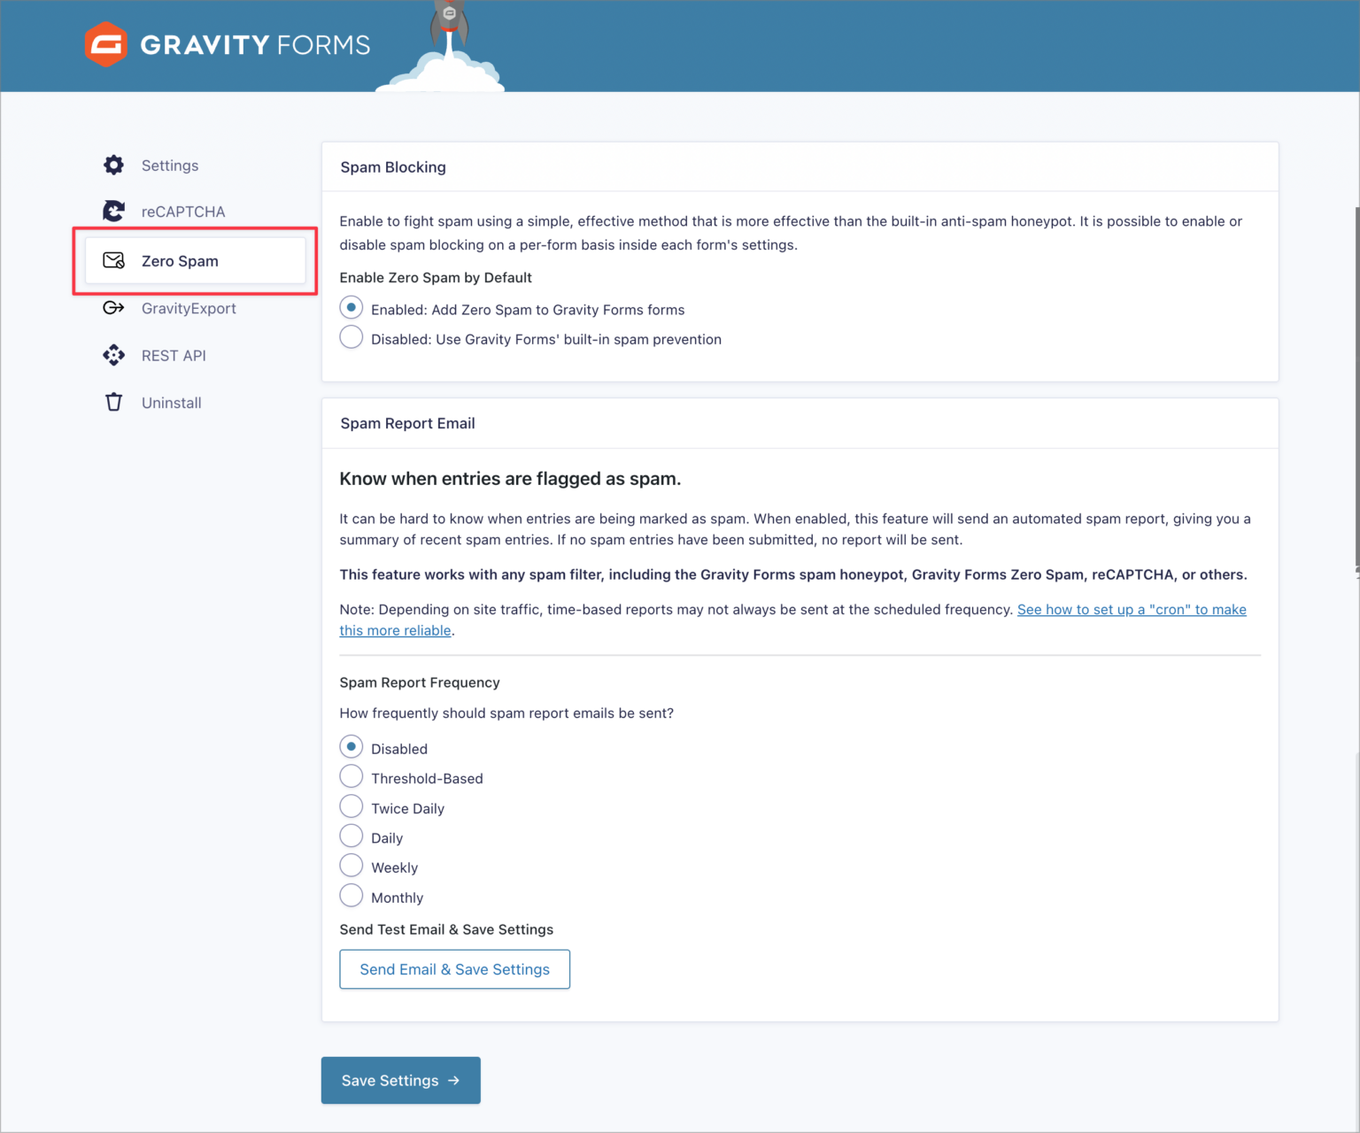Image resolution: width=1360 pixels, height=1133 pixels.
Task: Select the Daily spam report option
Action: [352, 836]
